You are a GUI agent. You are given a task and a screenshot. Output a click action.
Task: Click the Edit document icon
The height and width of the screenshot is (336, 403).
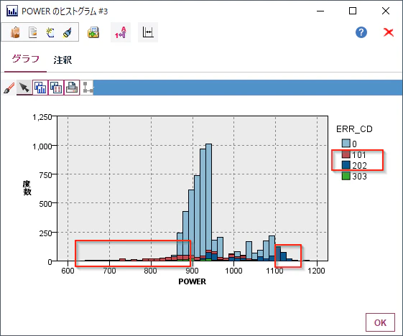click(x=33, y=32)
